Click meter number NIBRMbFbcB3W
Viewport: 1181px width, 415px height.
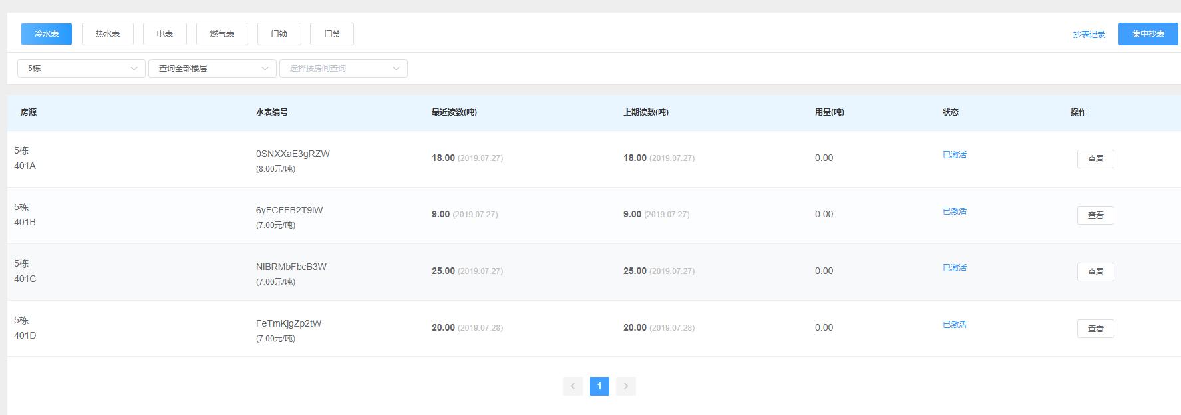click(291, 267)
